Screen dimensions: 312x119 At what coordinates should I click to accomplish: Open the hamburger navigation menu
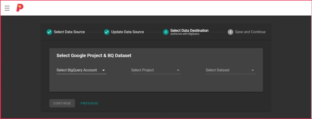click(x=7, y=8)
